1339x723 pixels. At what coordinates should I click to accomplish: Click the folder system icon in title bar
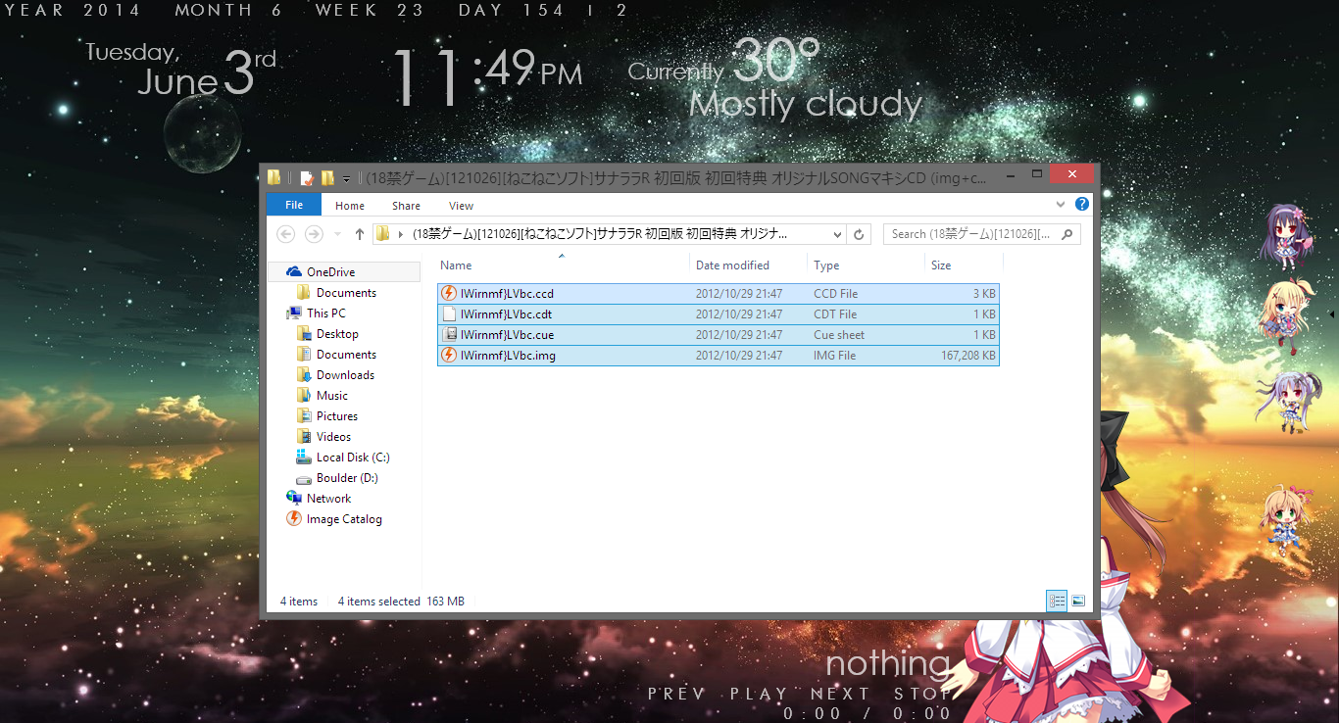point(274,177)
